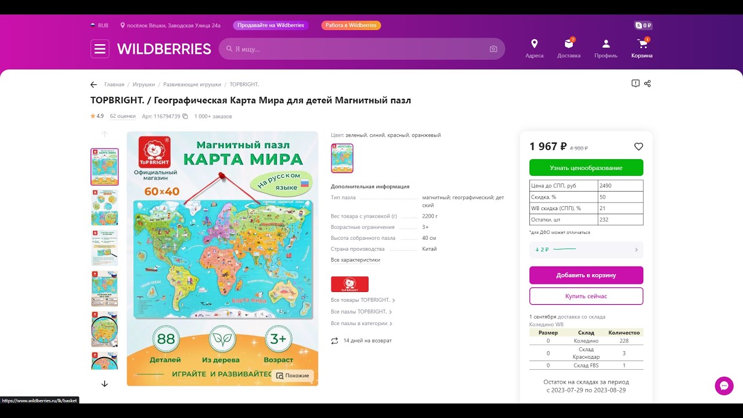Screen dimensions: 743x418
Task: Click the '1 000+ заказов' text
Action: coord(213,116)
